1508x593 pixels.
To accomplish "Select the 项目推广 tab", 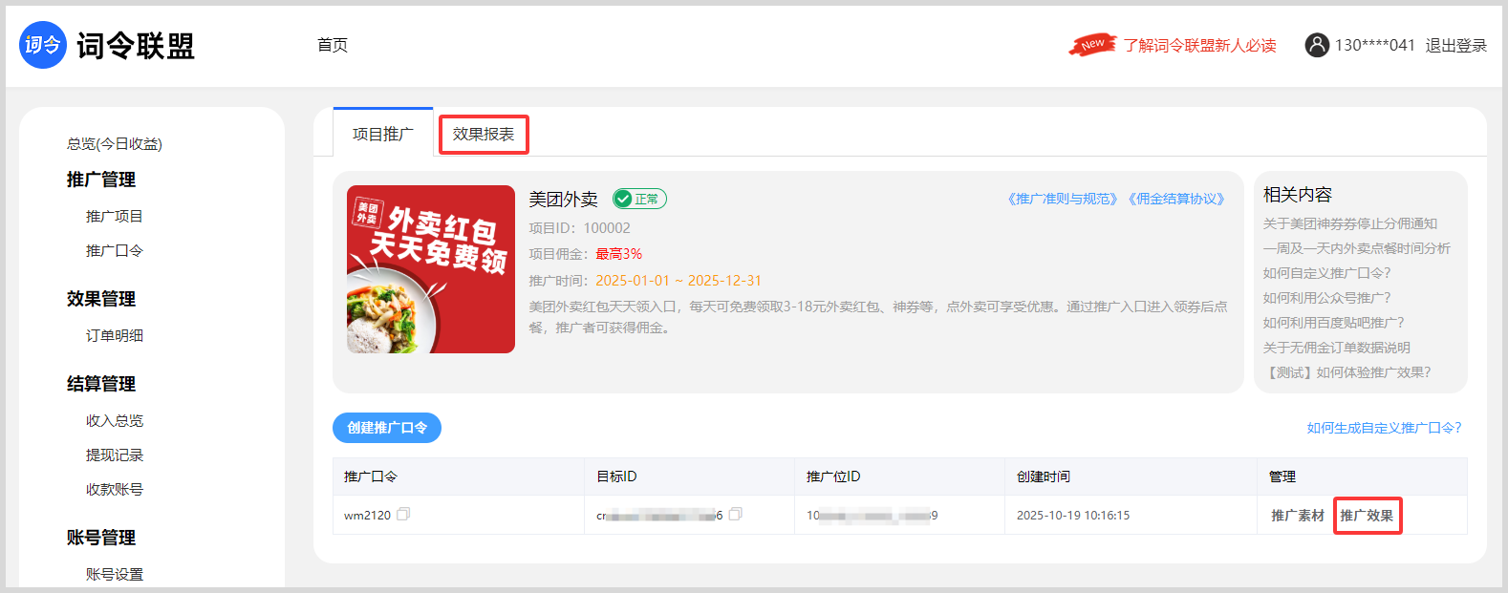I will tap(382, 135).
